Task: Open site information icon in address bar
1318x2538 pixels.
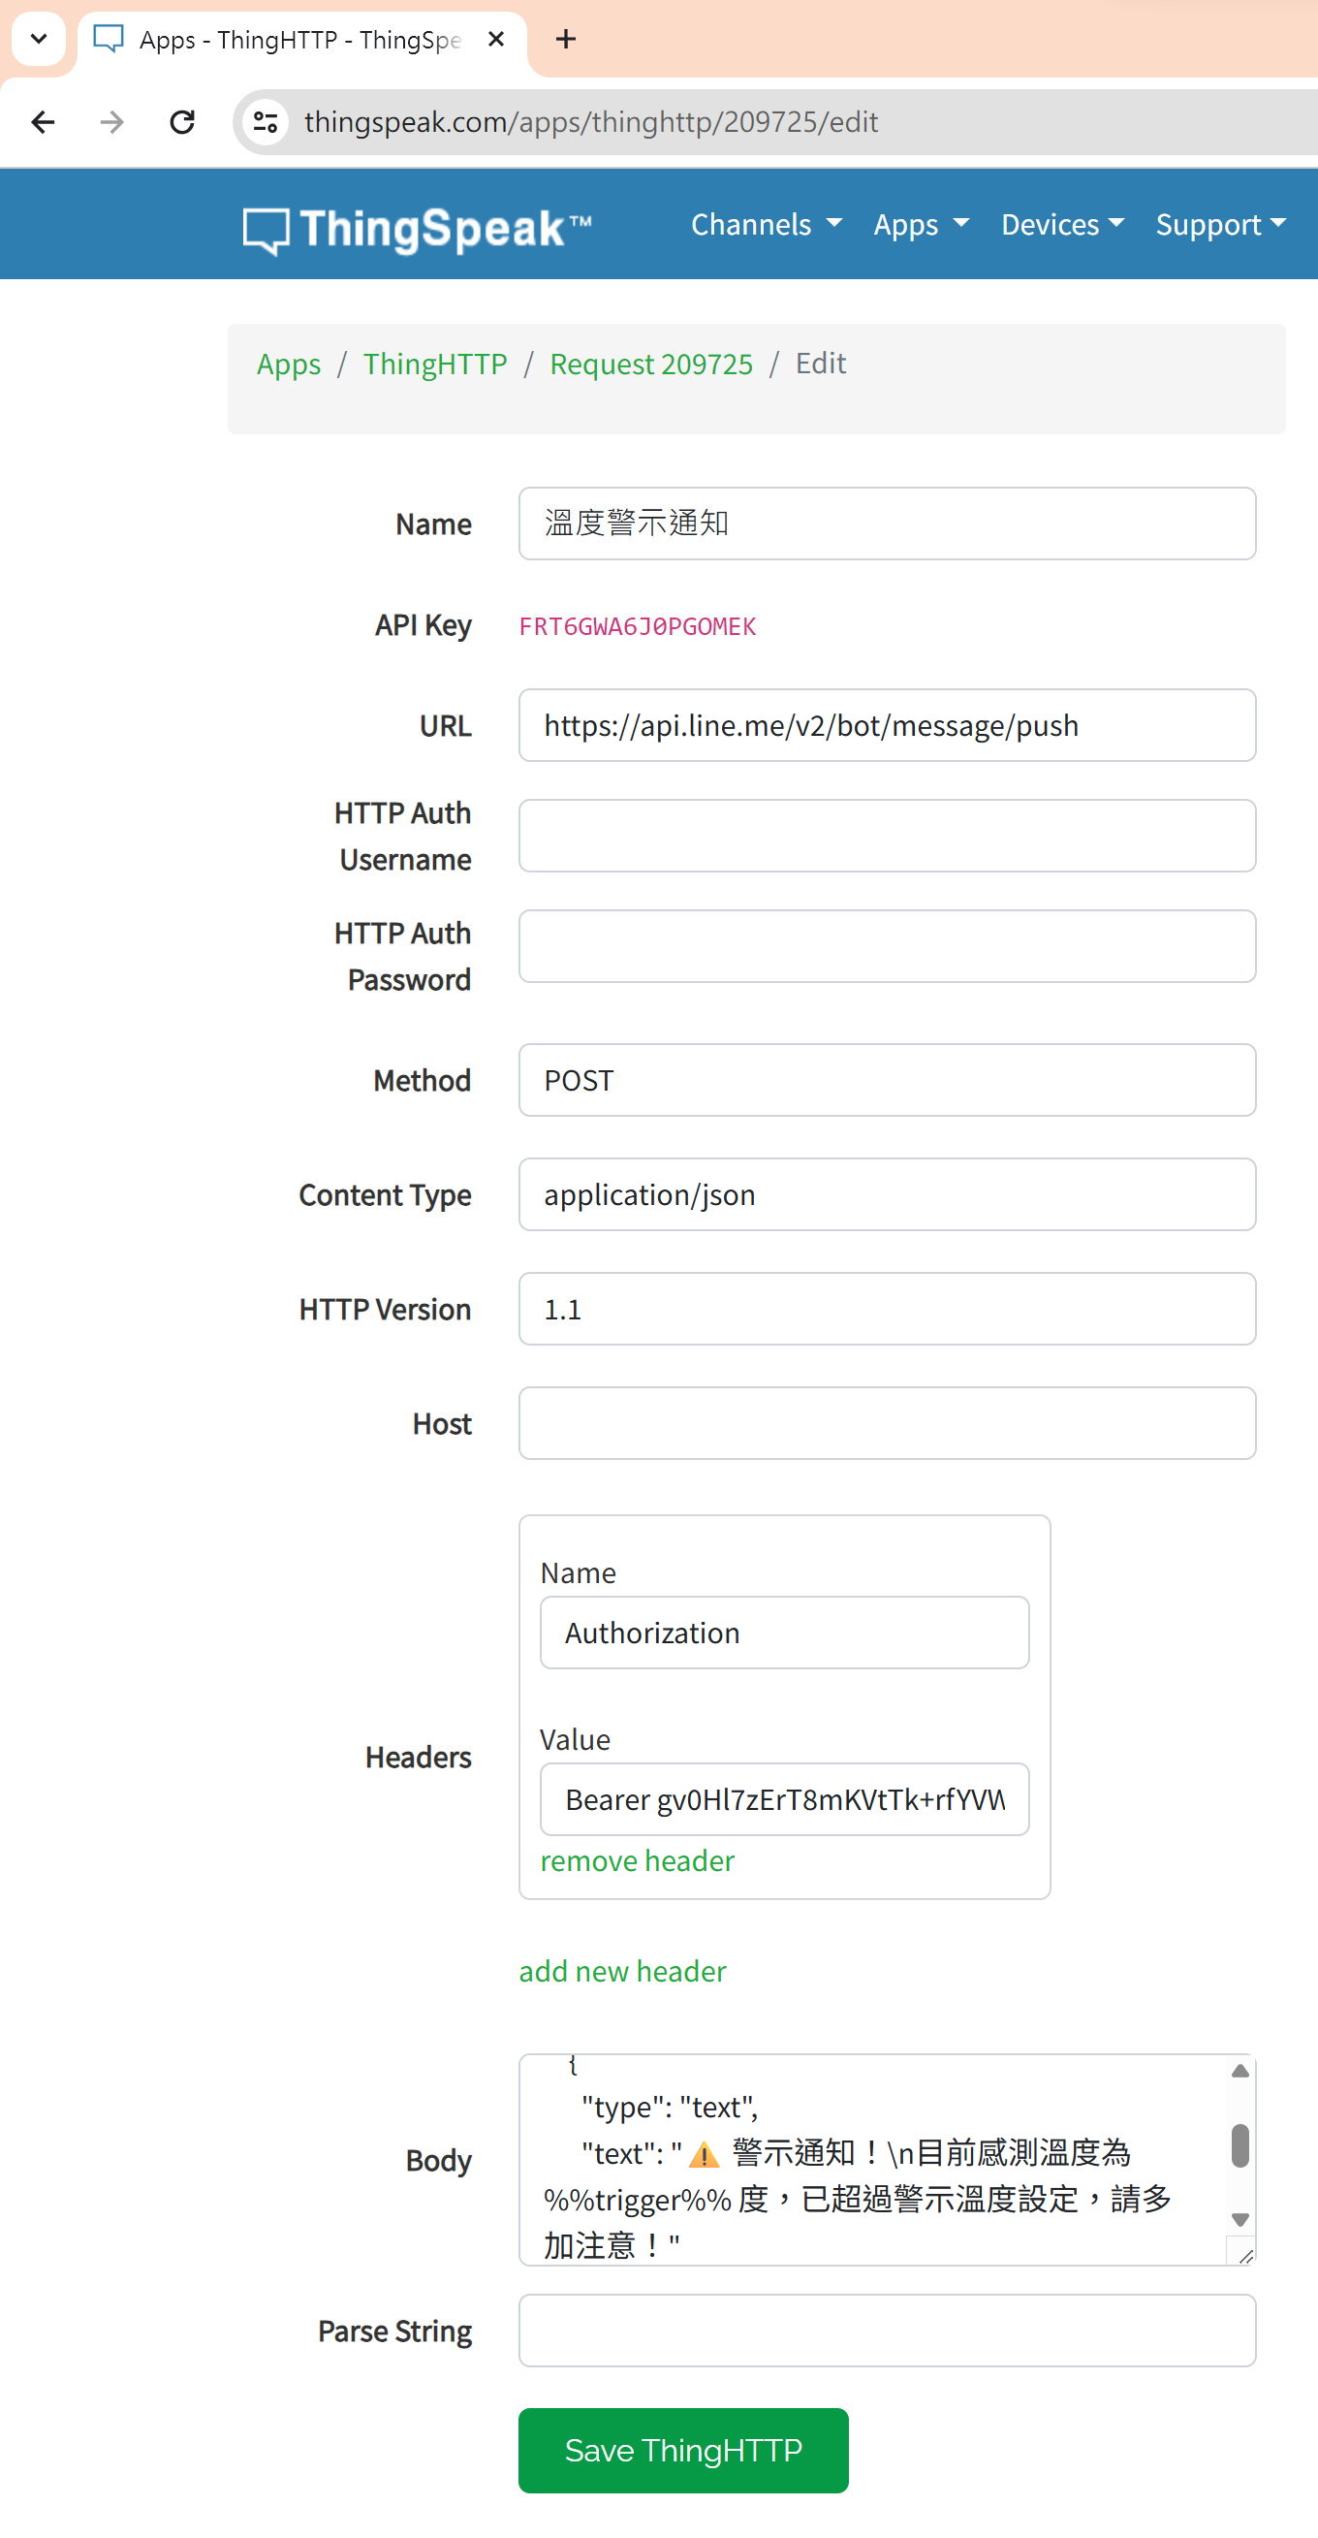Action: point(266,122)
